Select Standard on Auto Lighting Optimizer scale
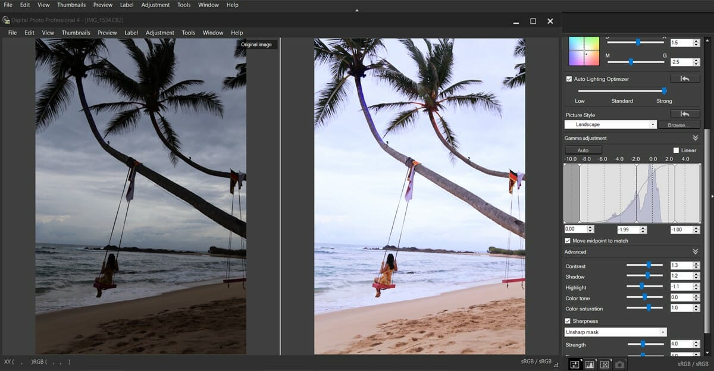The image size is (714, 371). point(622,101)
